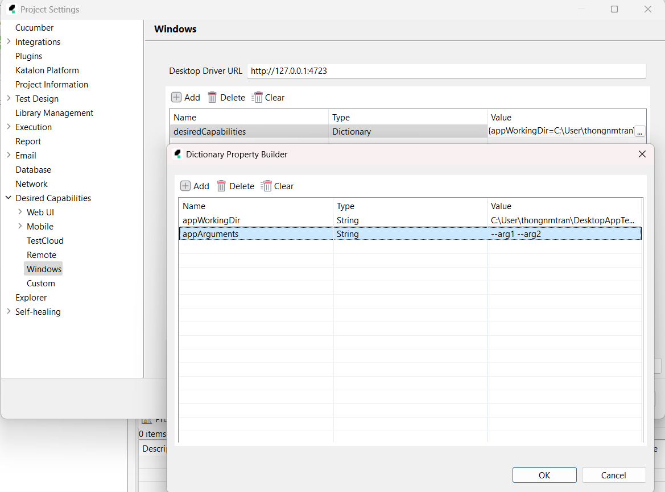Screen dimensions: 665x492
Task: Click the Add icon in Dictionary Property Builder
Action: pyautogui.click(x=185, y=186)
